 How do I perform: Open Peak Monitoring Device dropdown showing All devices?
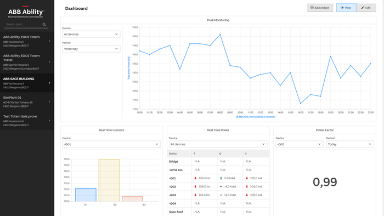91,34
